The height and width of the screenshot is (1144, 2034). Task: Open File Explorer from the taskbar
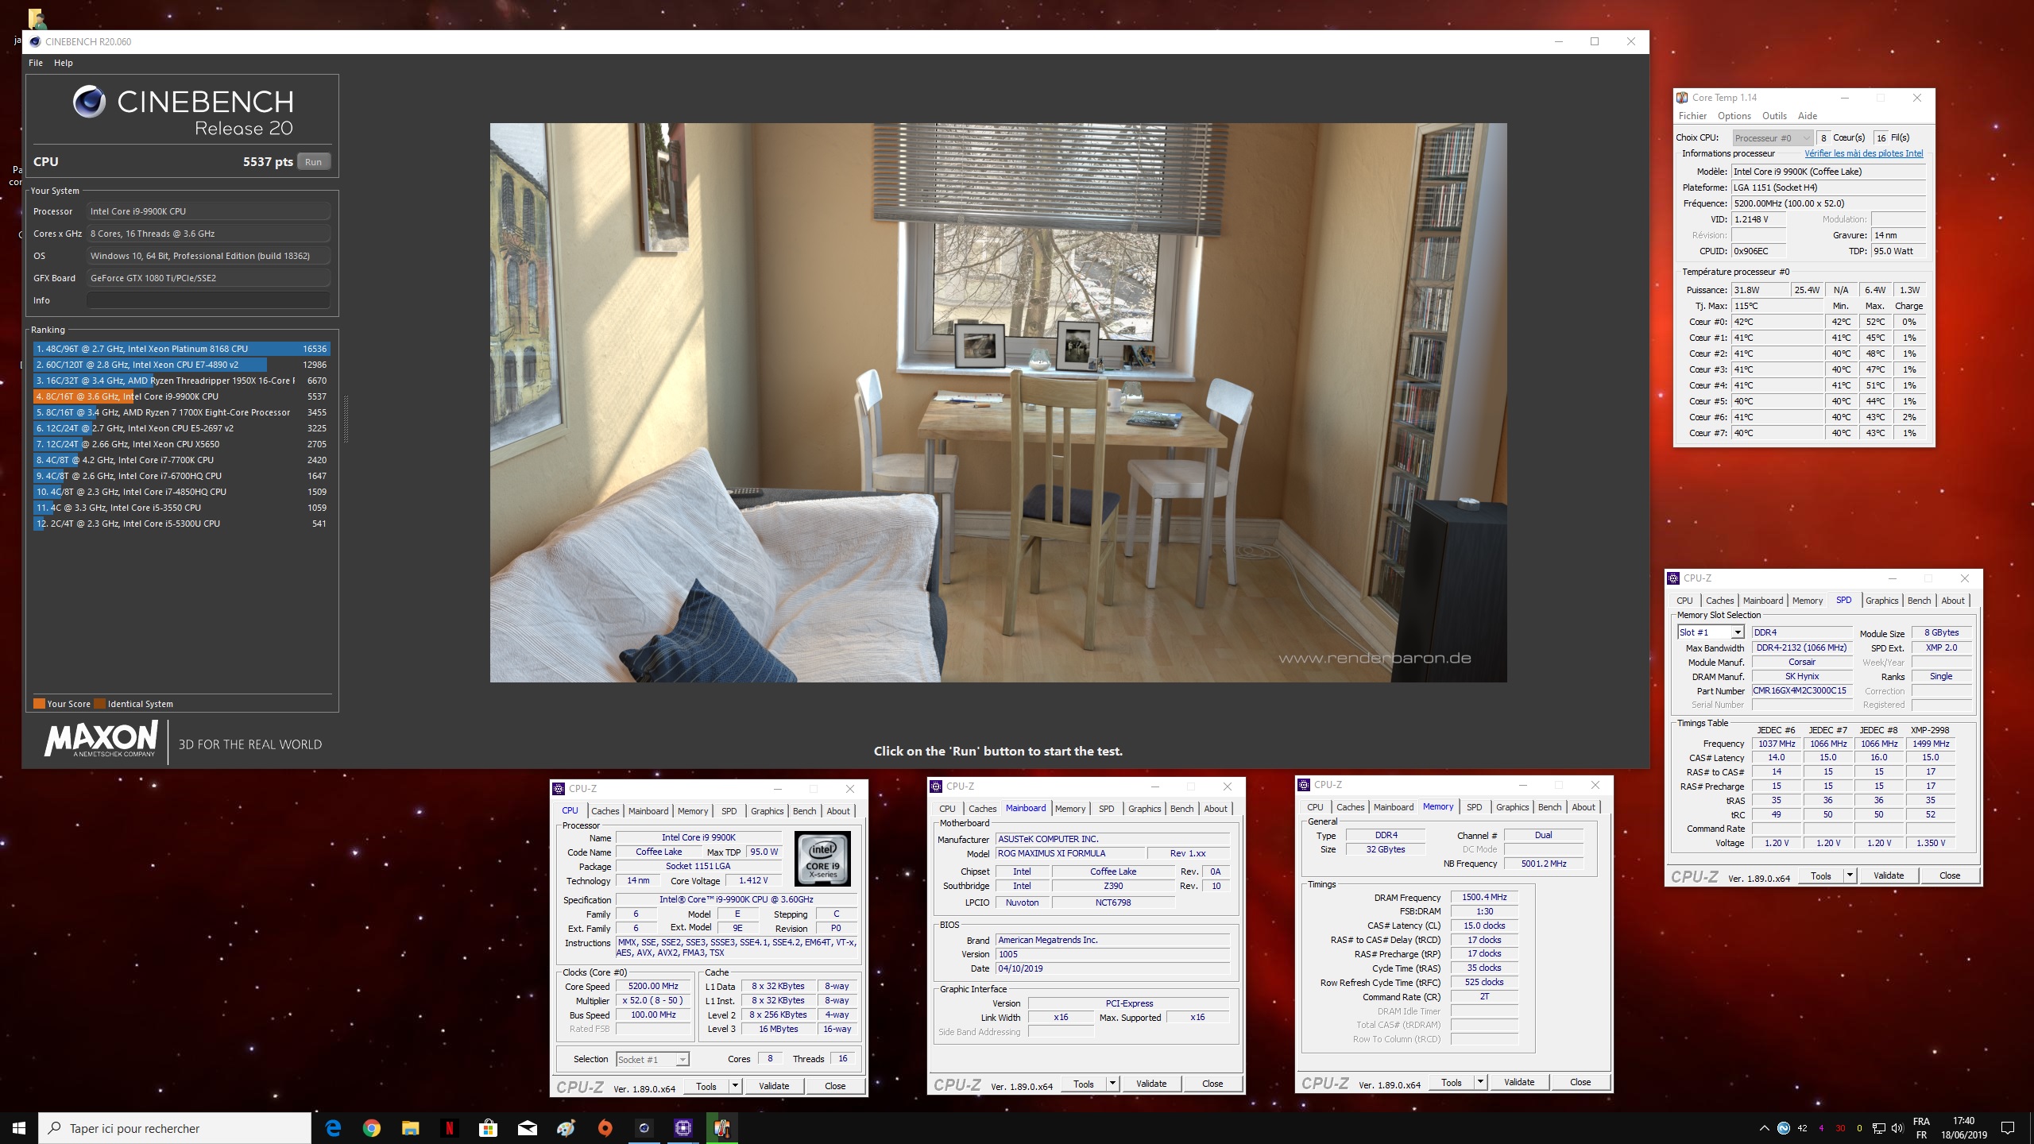(x=410, y=1128)
